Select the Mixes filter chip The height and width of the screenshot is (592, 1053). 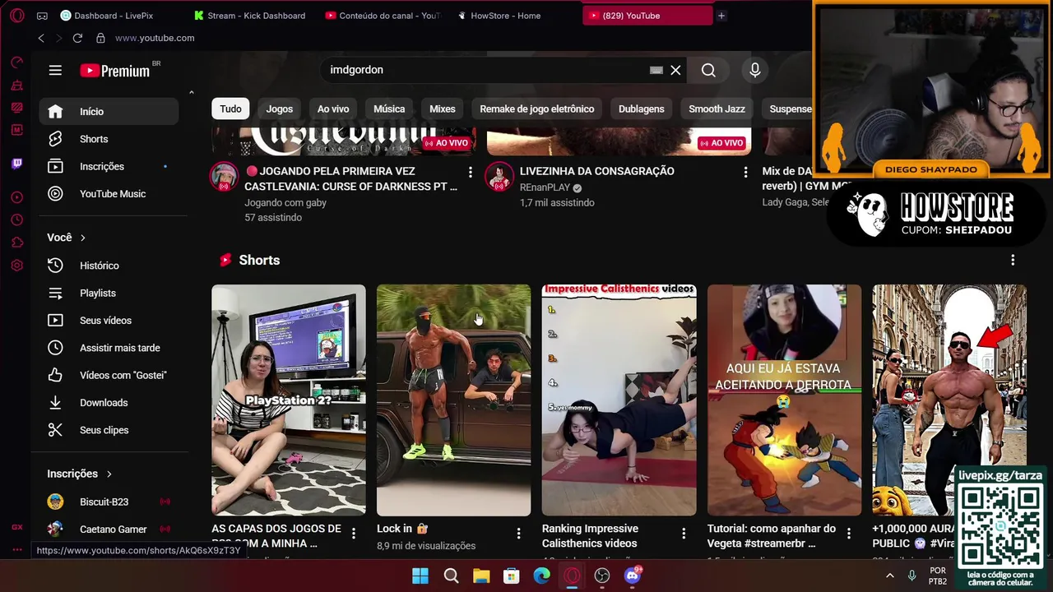tap(442, 109)
